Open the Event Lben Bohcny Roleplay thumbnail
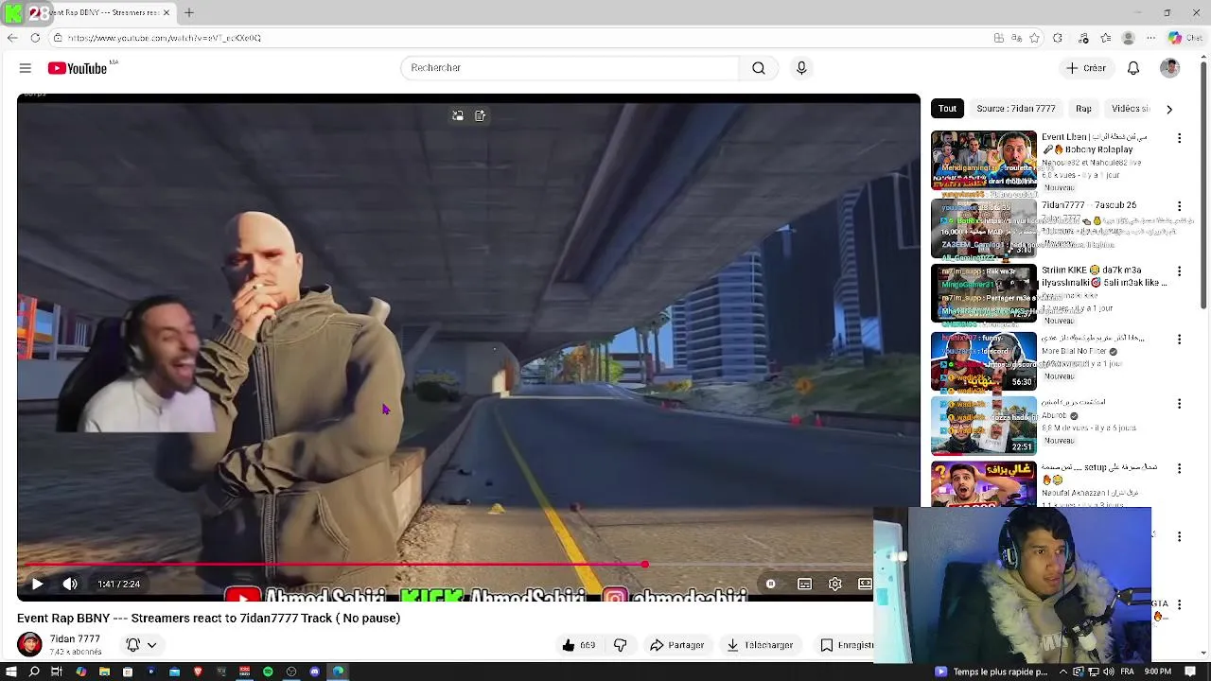1211x681 pixels. pos(984,160)
